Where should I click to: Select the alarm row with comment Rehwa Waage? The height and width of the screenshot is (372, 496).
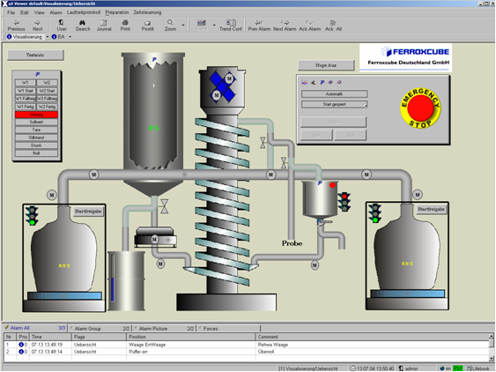(246, 345)
